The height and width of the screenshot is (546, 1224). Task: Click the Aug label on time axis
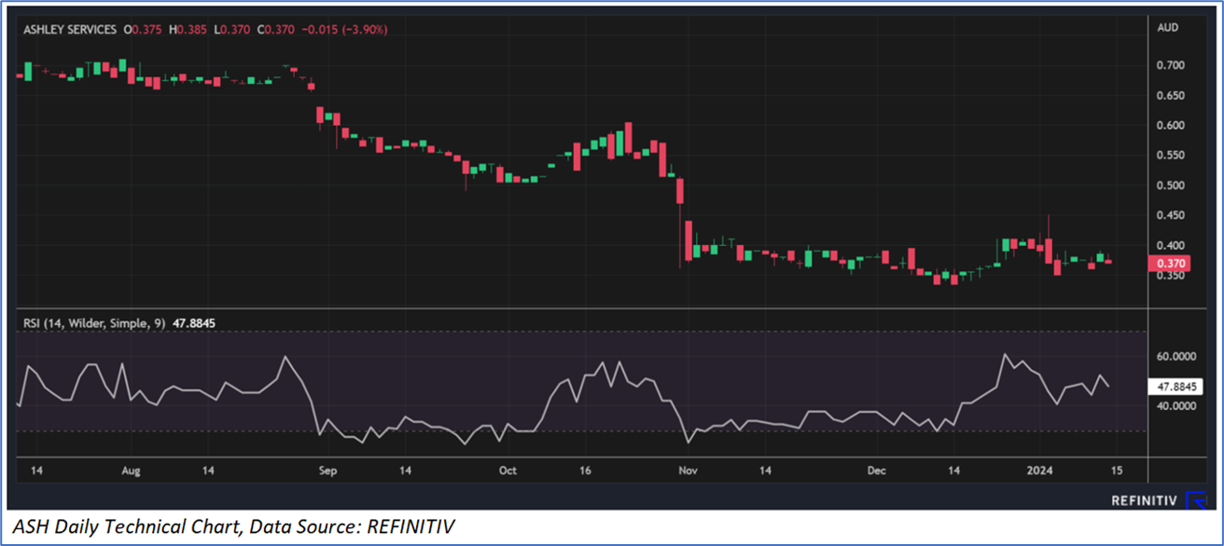[x=132, y=471]
